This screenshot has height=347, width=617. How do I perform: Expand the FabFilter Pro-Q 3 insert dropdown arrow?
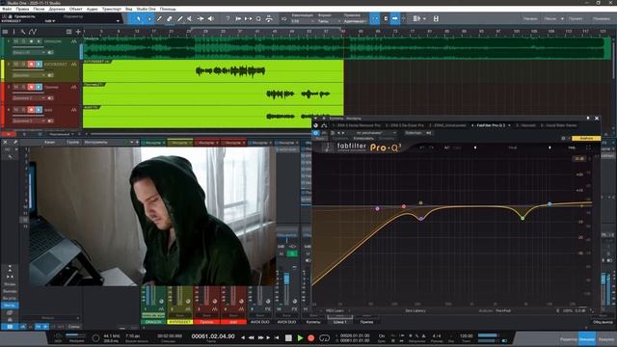[509, 125]
